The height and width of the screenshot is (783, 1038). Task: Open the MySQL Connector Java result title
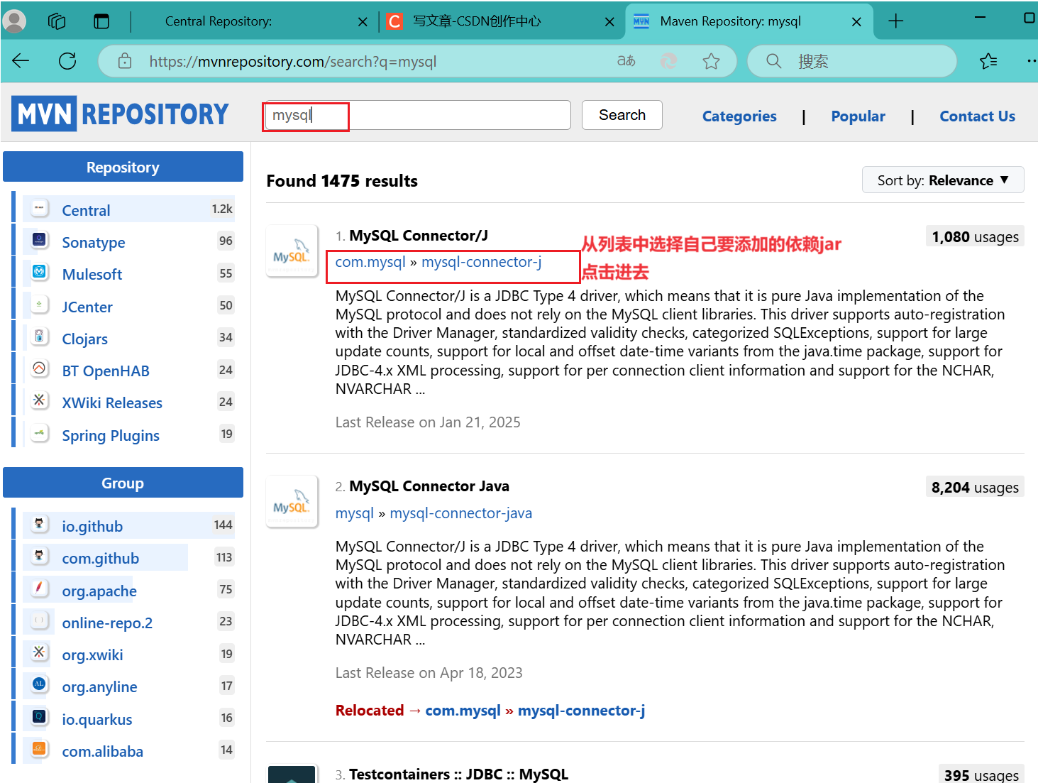pos(429,486)
